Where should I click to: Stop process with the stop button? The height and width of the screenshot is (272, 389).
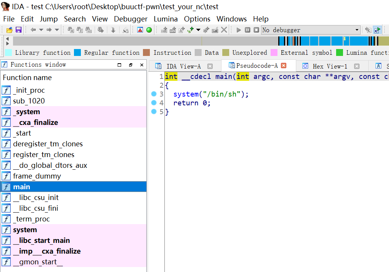(256, 30)
